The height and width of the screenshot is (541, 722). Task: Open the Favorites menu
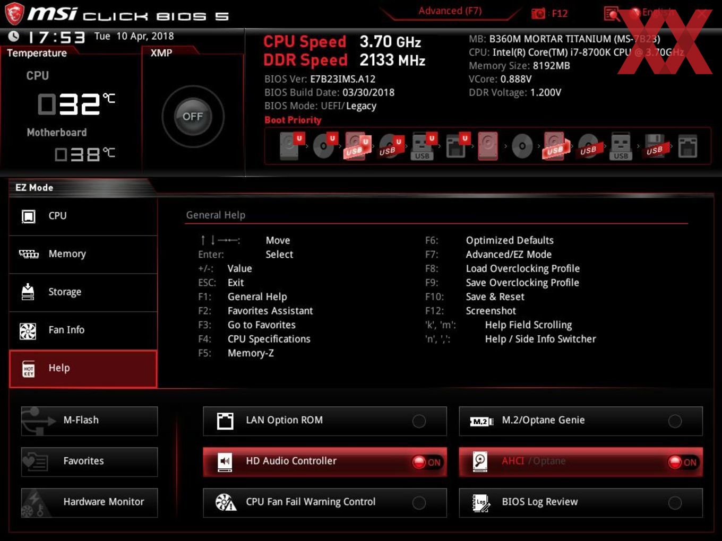pos(89,461)
